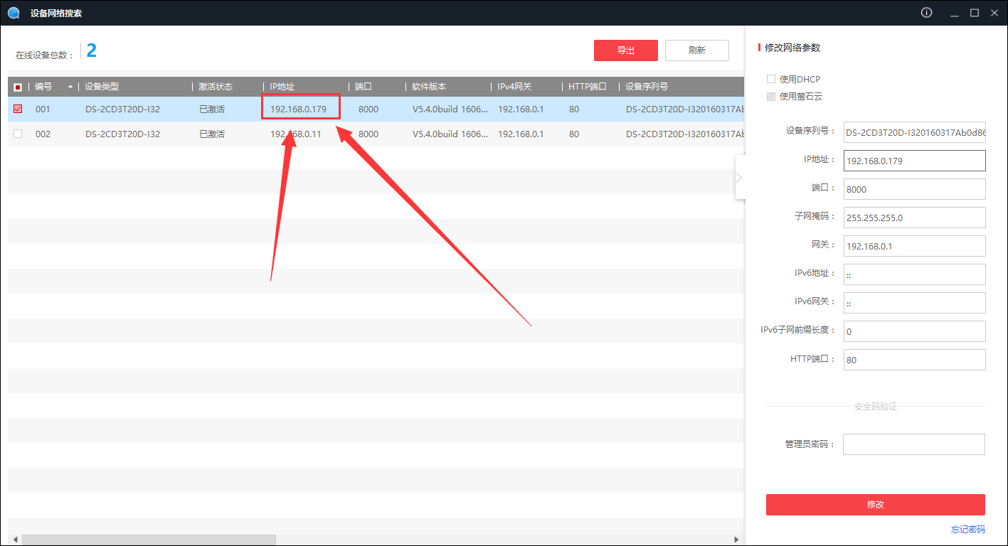Click the red 修改 button
The image size is (1008, 546).
click(x=876, y=505)
